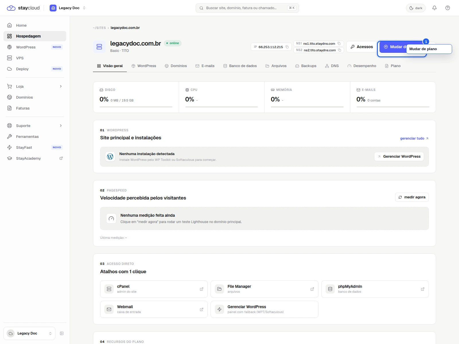Click the Gerenciar WordPress button in the installations card

pos(399,157)
